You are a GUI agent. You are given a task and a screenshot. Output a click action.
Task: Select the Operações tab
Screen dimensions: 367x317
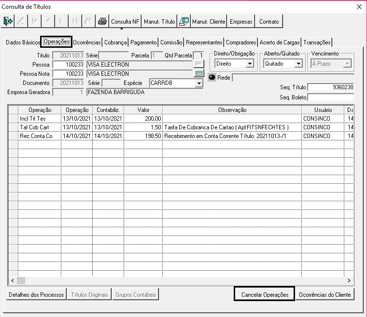(x=56, y=41)
